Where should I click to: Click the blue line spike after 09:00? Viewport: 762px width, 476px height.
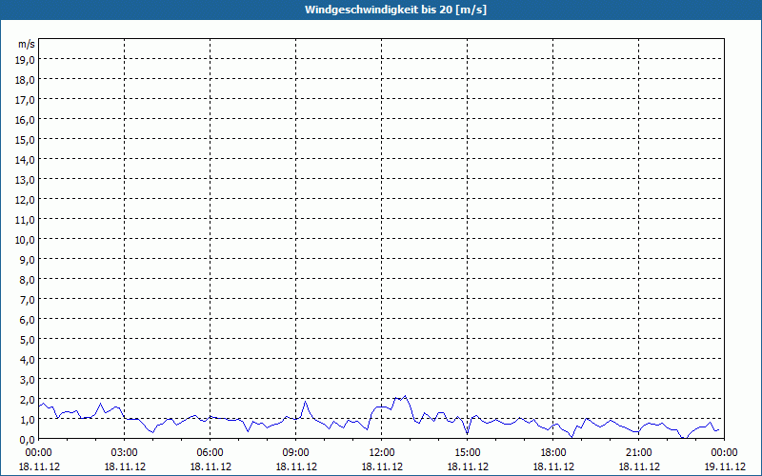(x=305, y=401)
